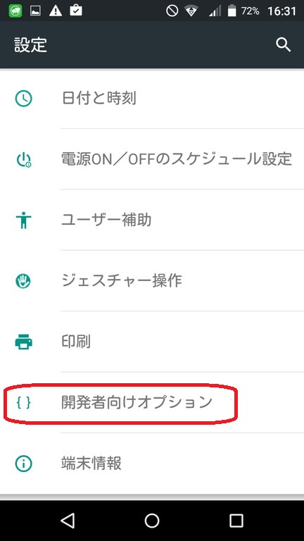Tap the gesture hand icon
Image resolution: width=304 pixels, height=541 pixels.
click(x=23, y=281)
